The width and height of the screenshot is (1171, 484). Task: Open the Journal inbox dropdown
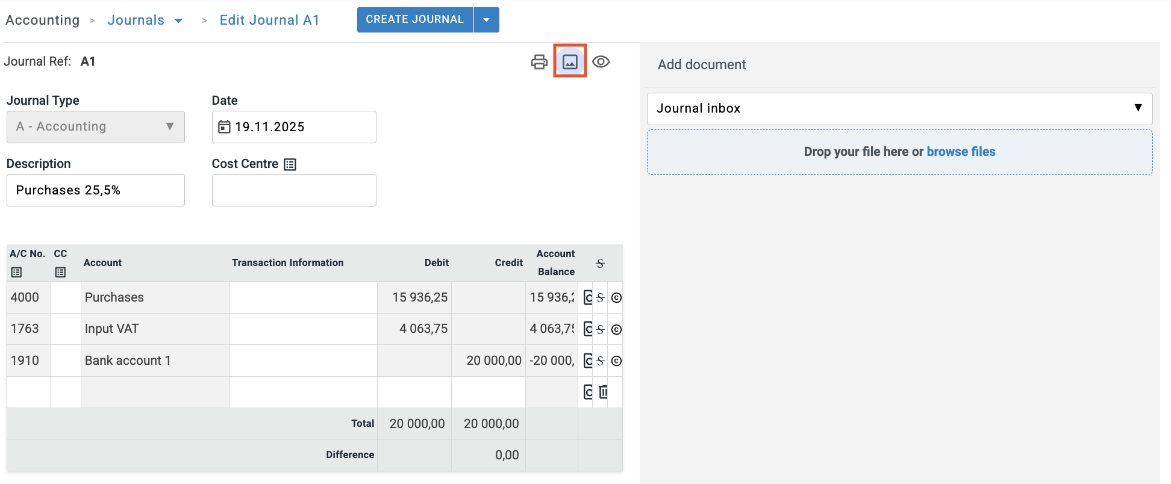point(899,108)
